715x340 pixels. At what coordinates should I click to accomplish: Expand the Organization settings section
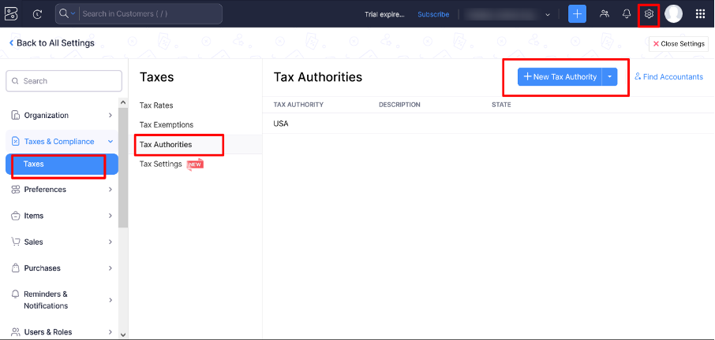pyautogui.click(x=62, y=115)
